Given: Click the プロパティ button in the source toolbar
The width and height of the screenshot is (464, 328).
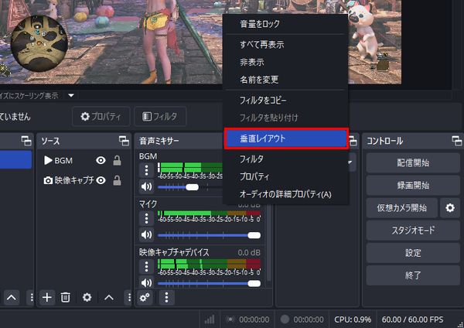Looking at the screenshot, I should 101,116.
